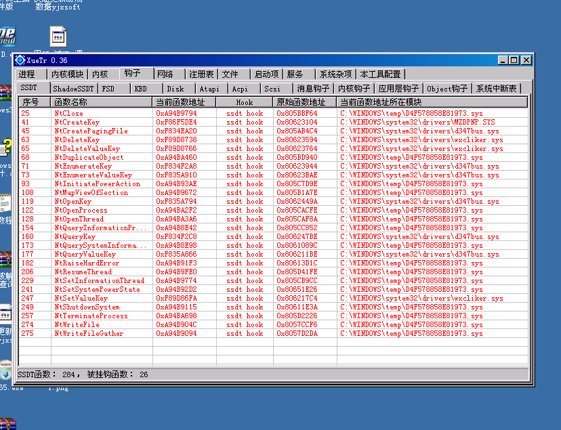Select the NtSetValueKey row

[273, 298]
